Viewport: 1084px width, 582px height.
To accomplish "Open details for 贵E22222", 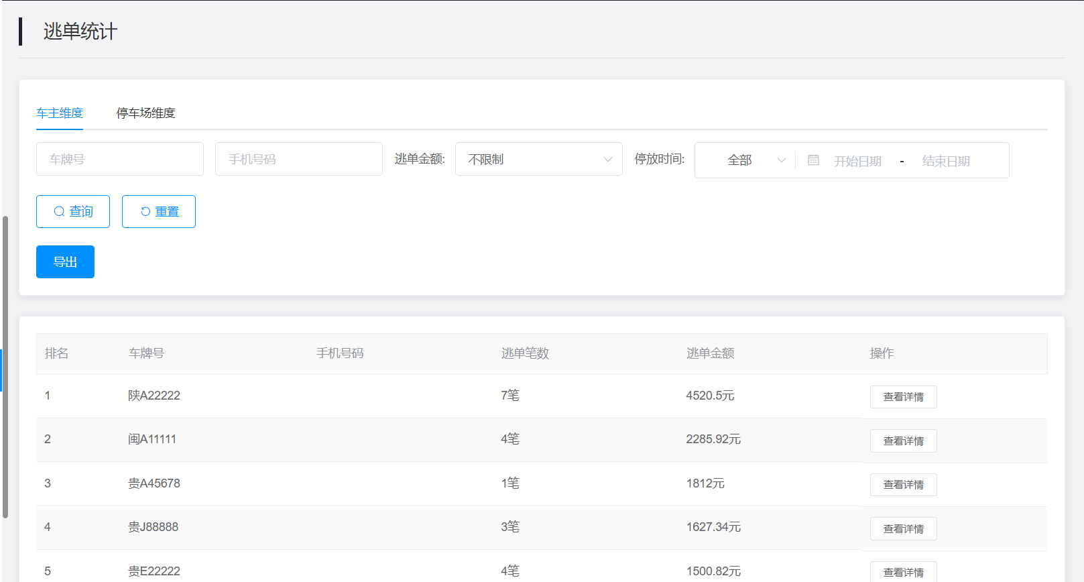I will click(x=903, y=572).
